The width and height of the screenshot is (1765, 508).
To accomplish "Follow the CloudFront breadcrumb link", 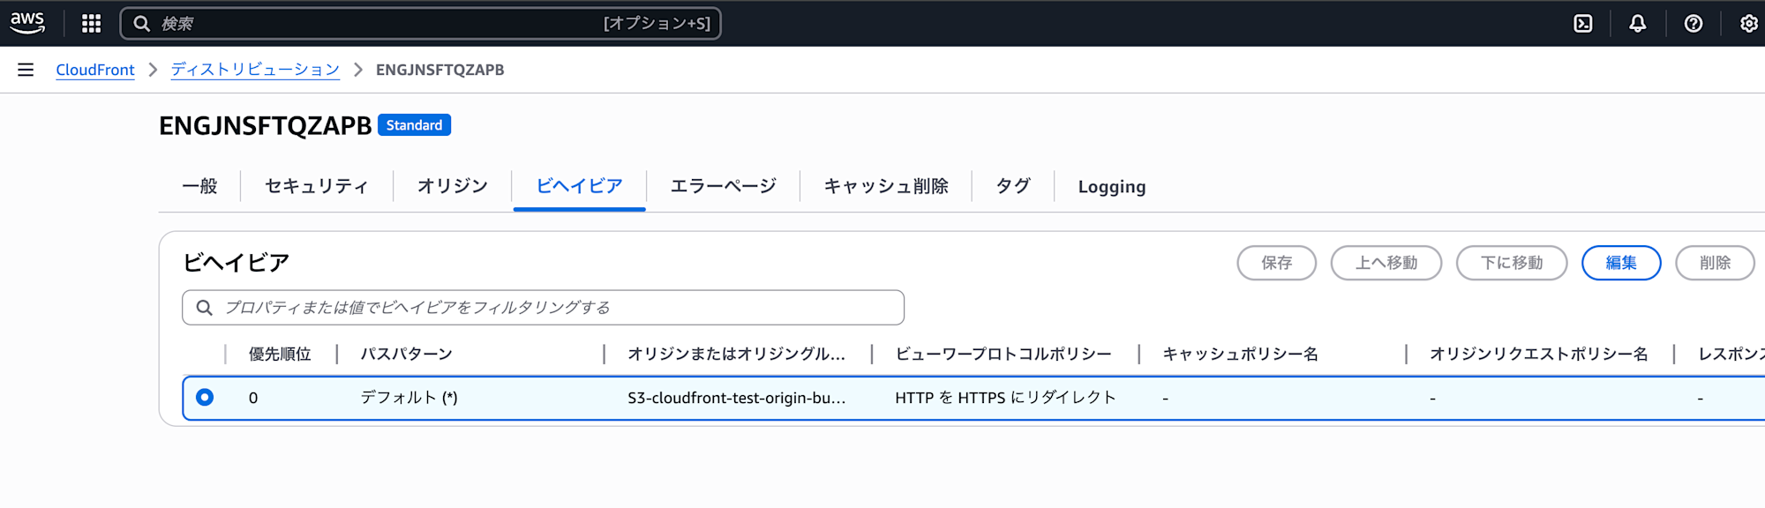I will click(x=95, y=70).
